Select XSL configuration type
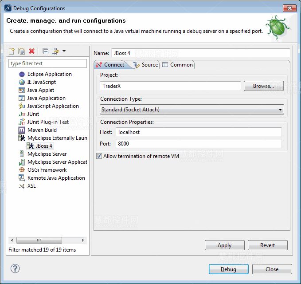Screen dimensions: 301x284 [31, 186]
